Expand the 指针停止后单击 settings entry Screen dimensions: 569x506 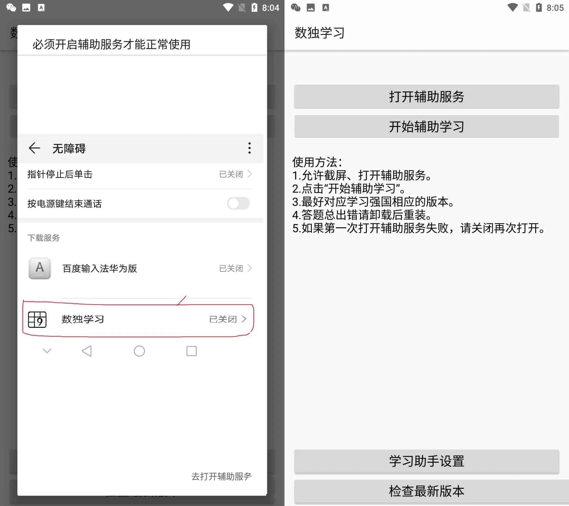point(139,174)
